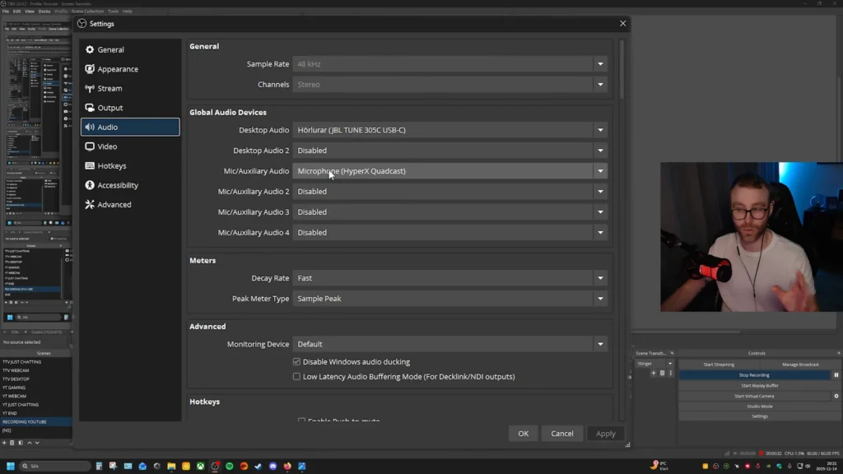The width and height of the screenshot is (843, 474).
Task: Select the RECORDING YOUTUBE scene
Action: [36, 422]
